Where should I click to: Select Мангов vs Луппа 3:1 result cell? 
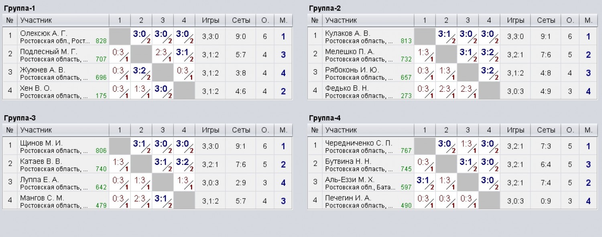coord(163,201)
